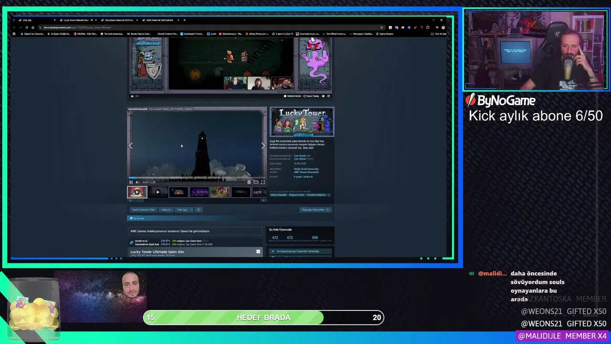Image resolution: width=611 pixels, height=344 pixels.
Task: Open the 'E-posta, Yardım Al' support link
Action: [303, 177]
